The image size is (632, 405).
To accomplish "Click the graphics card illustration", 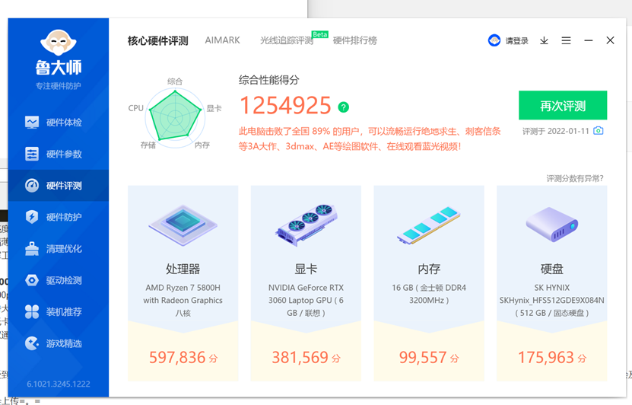I will 306,225.
